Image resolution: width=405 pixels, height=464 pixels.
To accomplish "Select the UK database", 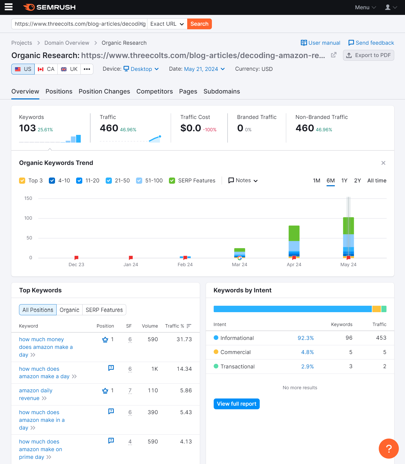I will pyautogui.click(x=69, y=69).
